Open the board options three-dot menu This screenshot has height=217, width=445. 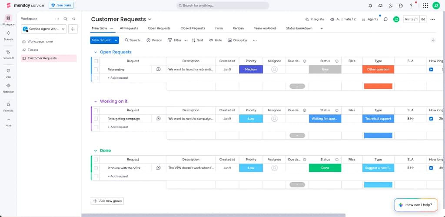[x=432, y=19]
